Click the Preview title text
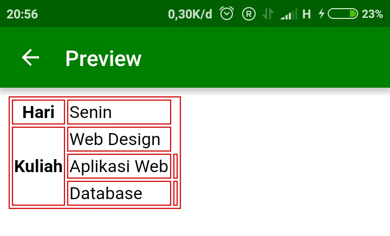The width and height of the screenshot is (390, 236). tap(103, 58)
